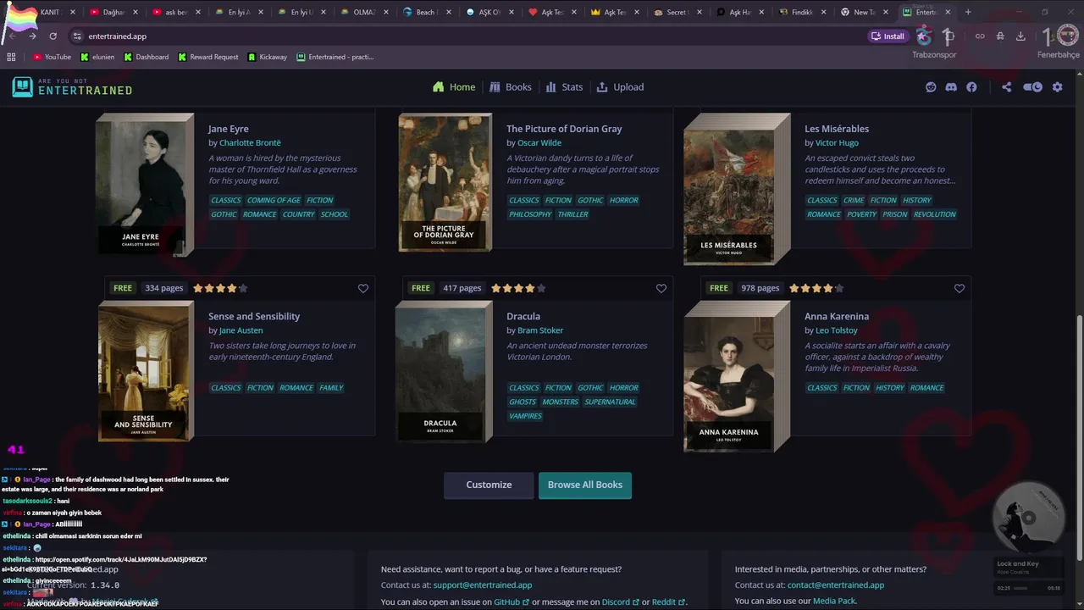Open the Kickaway bookmark
1084x610 pixels.
tap(268, 57)
